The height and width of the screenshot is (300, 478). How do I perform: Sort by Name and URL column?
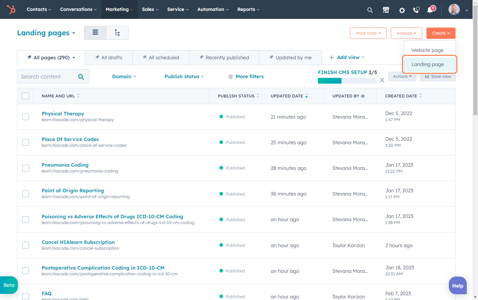(61, 96)
